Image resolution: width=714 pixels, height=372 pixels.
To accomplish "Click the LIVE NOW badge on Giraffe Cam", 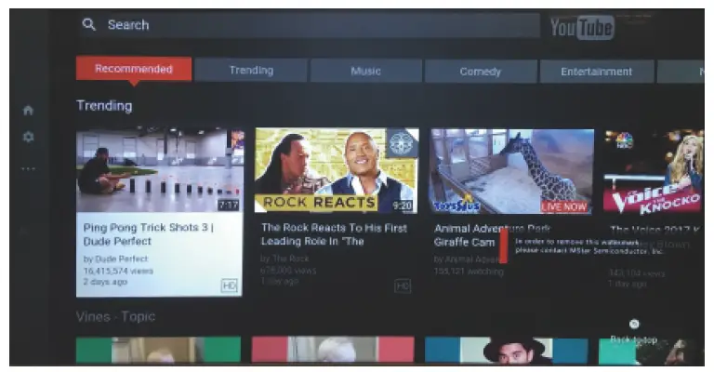I will pos(564,206).
